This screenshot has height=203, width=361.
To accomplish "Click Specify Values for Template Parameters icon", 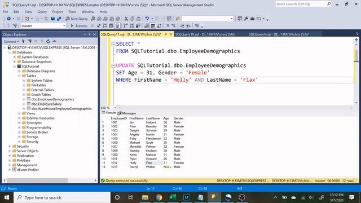I will pos(197,26).
